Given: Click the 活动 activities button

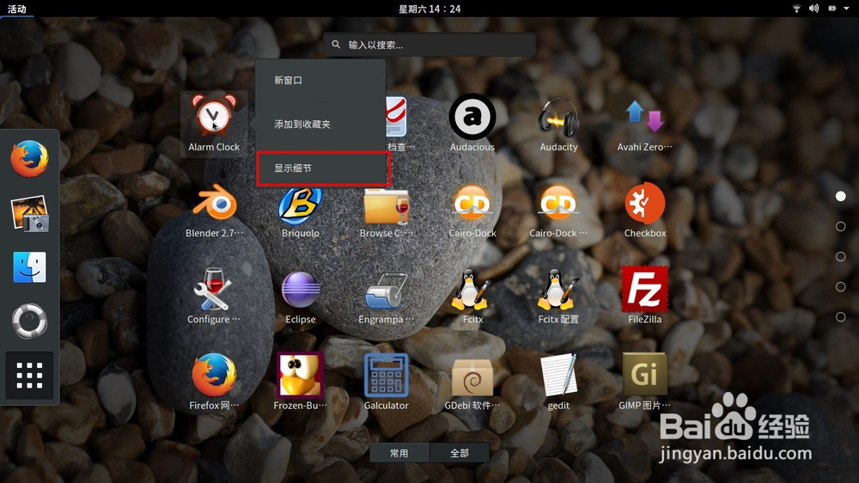Looking at the screenshot, I should click(x=17, y=9).
